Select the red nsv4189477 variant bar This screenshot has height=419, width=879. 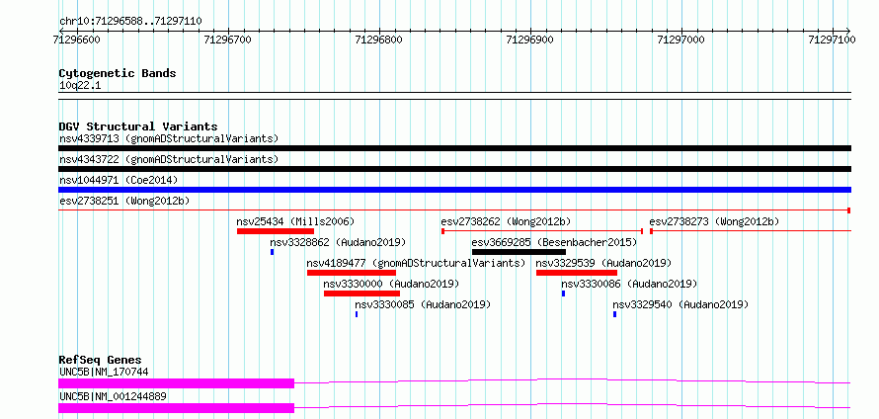352,273
